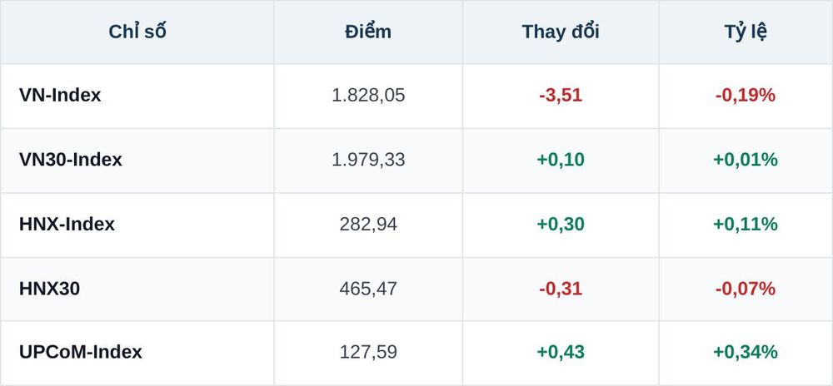This screenshot has width=833, height=386.
Task: Click the -0,07% percentage cell
Action: (746, 289)
